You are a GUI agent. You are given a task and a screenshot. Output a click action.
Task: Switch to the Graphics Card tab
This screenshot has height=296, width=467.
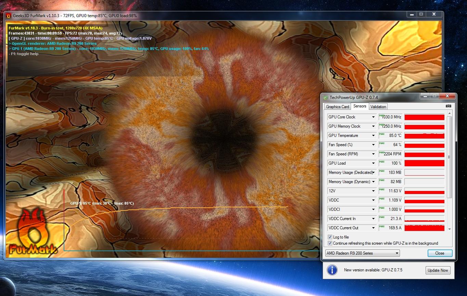tap(338, 107)
